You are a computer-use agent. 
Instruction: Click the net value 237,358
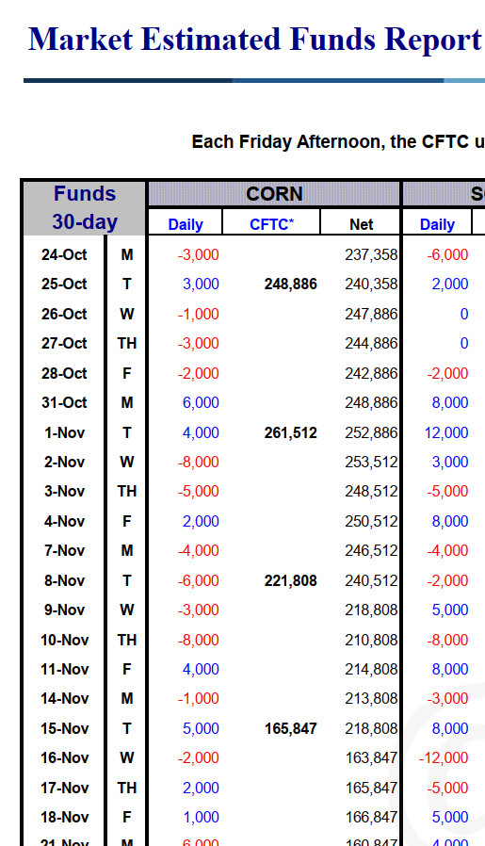(371, 254)
